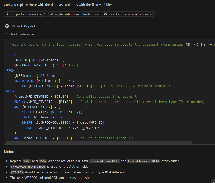Click the {WFCONCOL_NAME:1650} inline code in Notes
The width and height of the screenshot is (215, 183).
tap(28, 167)
